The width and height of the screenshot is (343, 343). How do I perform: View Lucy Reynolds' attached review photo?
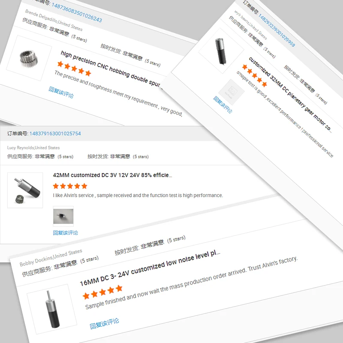click(63, 216)
